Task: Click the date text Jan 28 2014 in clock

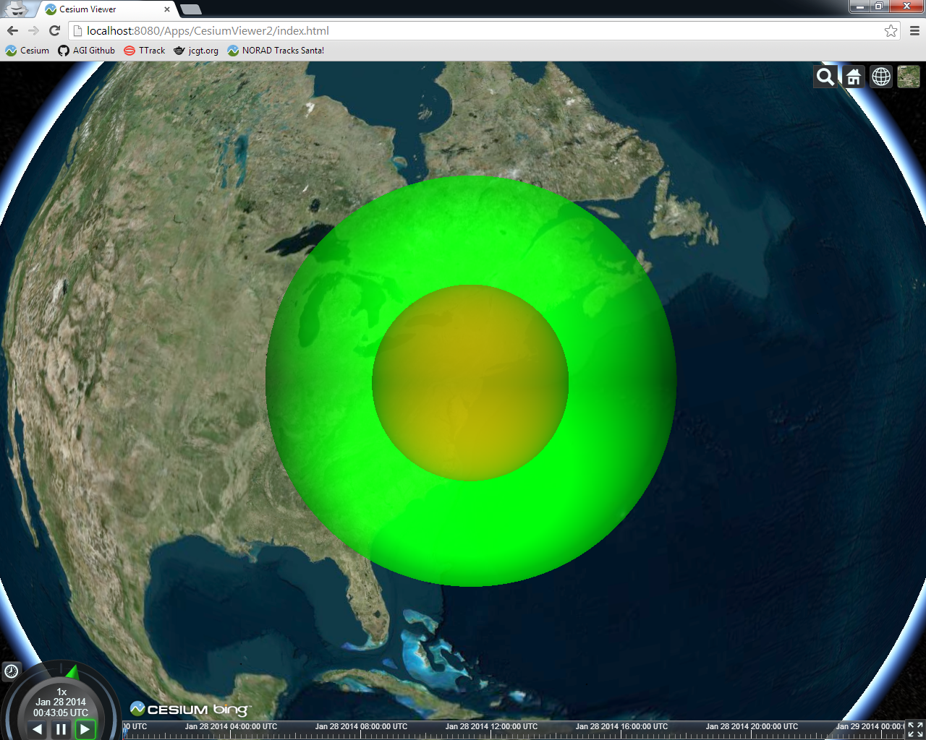Action: coord(61,702)
